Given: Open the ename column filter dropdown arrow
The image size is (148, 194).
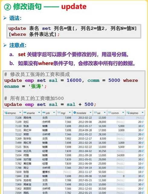Looking at the screenshot, I should click(39, 113).
